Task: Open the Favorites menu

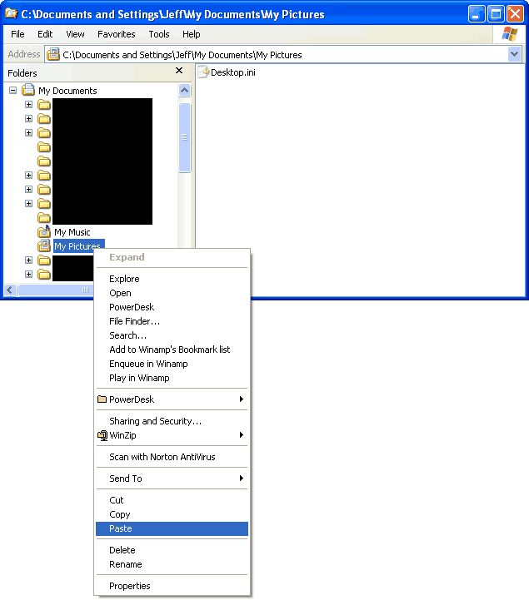Action: (x=117, y=34)
